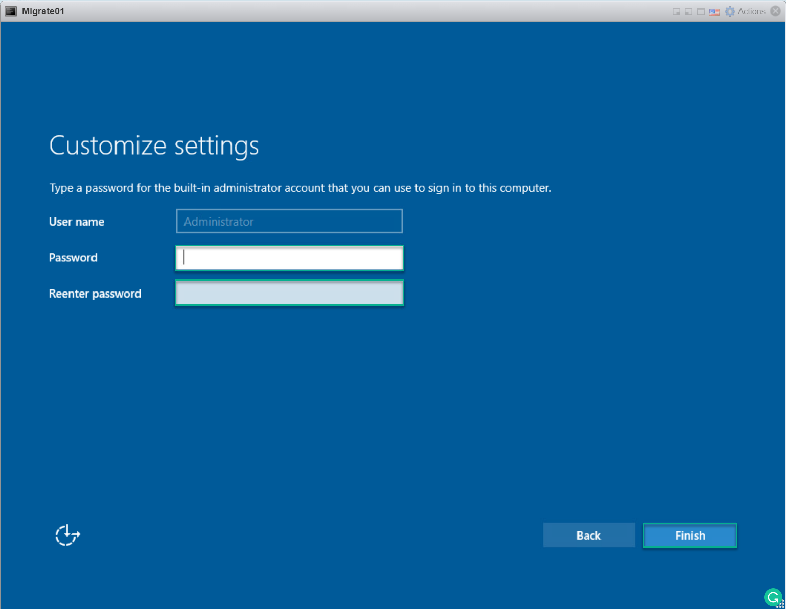Open the Actions gear menu
Screen dimensions: 786x609
[x=745, y=11]
